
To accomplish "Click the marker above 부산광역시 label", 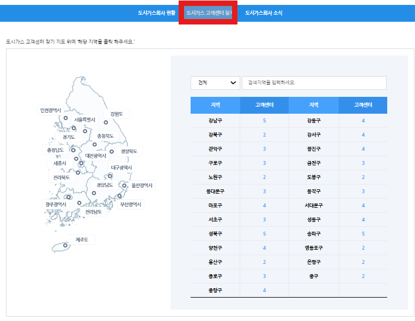I will click(x=119, y=196).
